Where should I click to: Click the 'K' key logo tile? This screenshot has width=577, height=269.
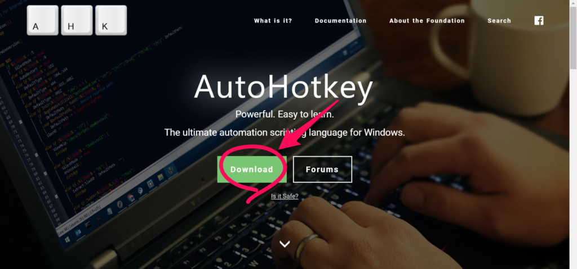(111, 20)
